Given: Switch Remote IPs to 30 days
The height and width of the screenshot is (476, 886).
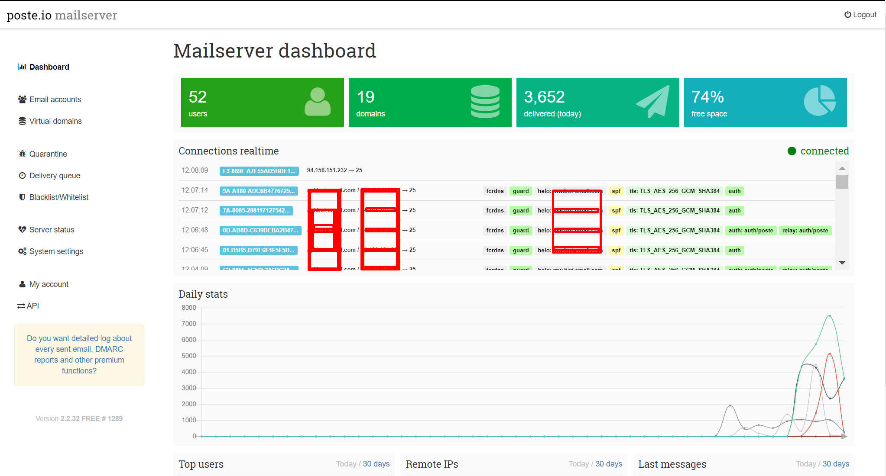Looking at the screenshot, I should click(x=608, y=464).
